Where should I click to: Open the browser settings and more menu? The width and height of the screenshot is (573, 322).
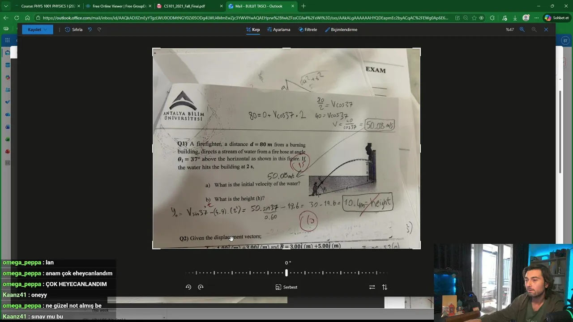pos(536,18)
